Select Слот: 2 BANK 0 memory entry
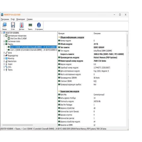142x142 pixels. [34, 50]
